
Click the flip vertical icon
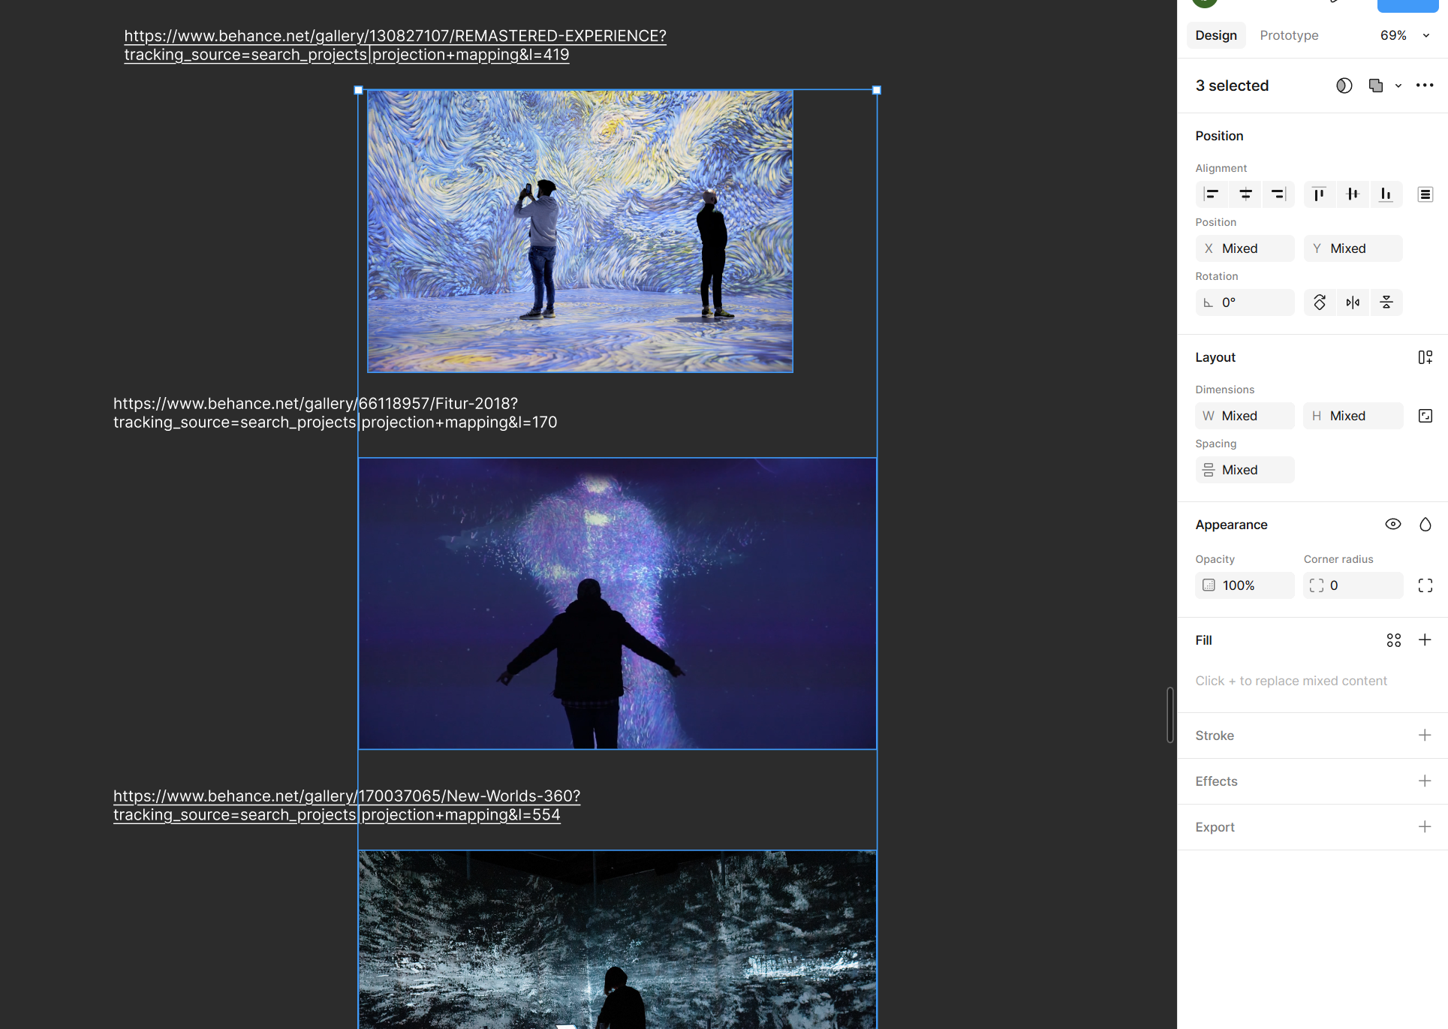point(1386,302)
